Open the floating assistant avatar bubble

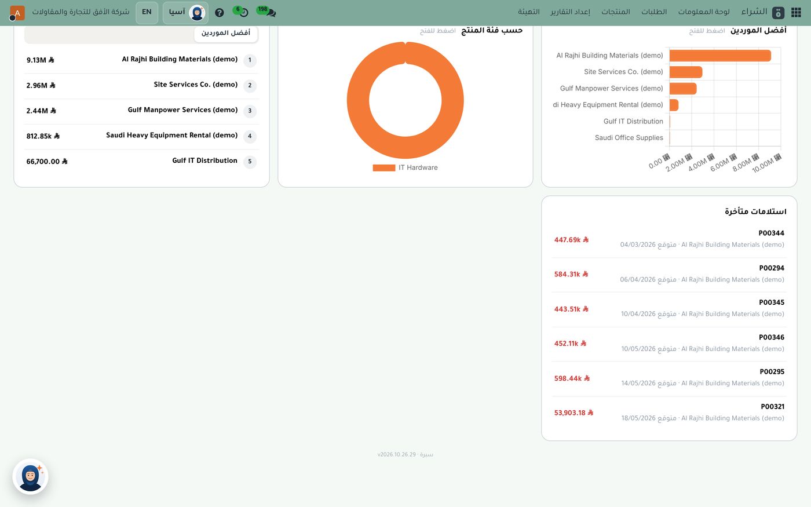[30, 477]
